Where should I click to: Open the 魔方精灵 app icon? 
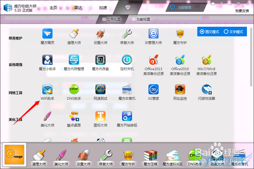(47, 34)
